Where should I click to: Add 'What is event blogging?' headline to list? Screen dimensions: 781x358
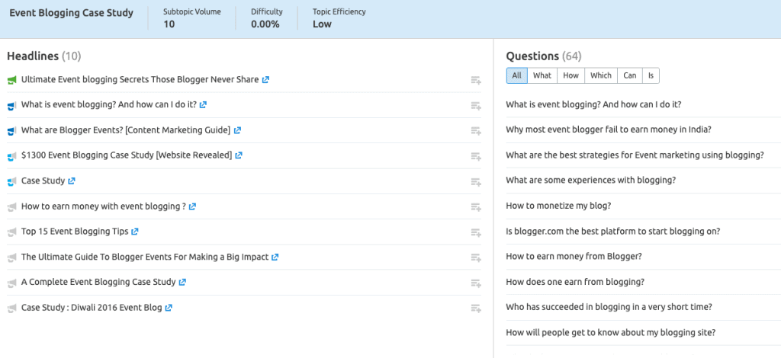476,105
